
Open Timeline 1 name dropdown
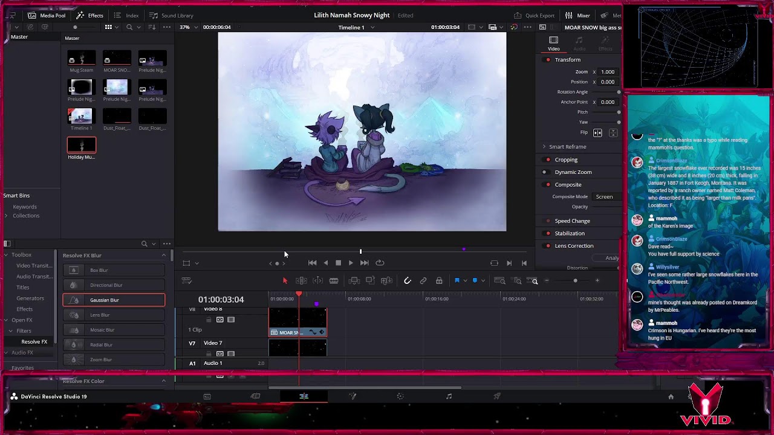pyautogui.click(x=357, y=27)
